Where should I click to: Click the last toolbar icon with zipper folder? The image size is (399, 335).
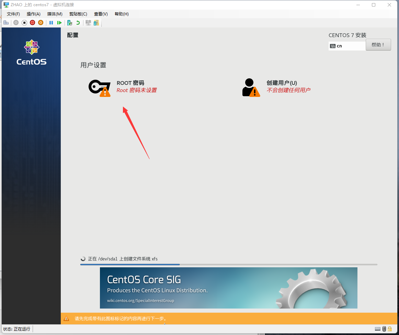coord(96,23)
